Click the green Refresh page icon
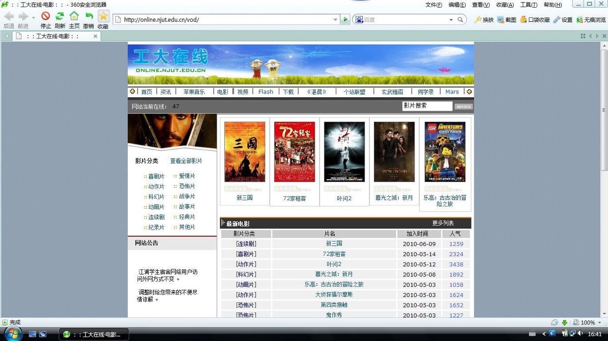The height and width of the screenshot is (341, 608). click(60, 17)
